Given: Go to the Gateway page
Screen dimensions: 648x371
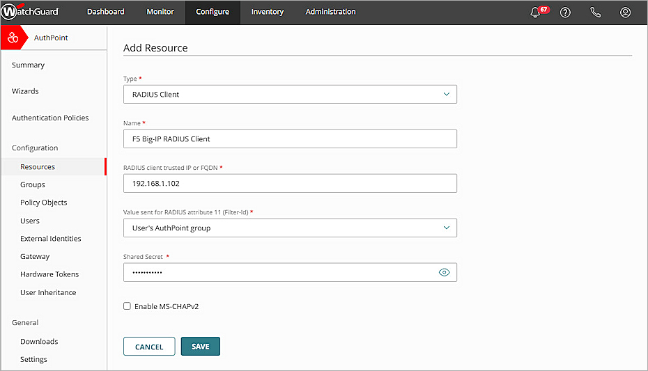Looking at the screenshot, I should (35, 257).
